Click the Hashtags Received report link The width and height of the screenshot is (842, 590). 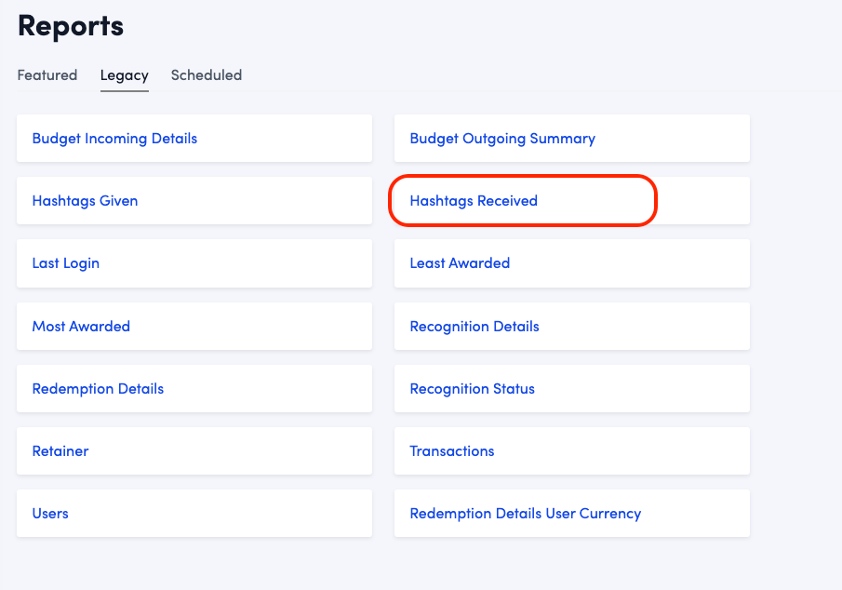(474, 201)
